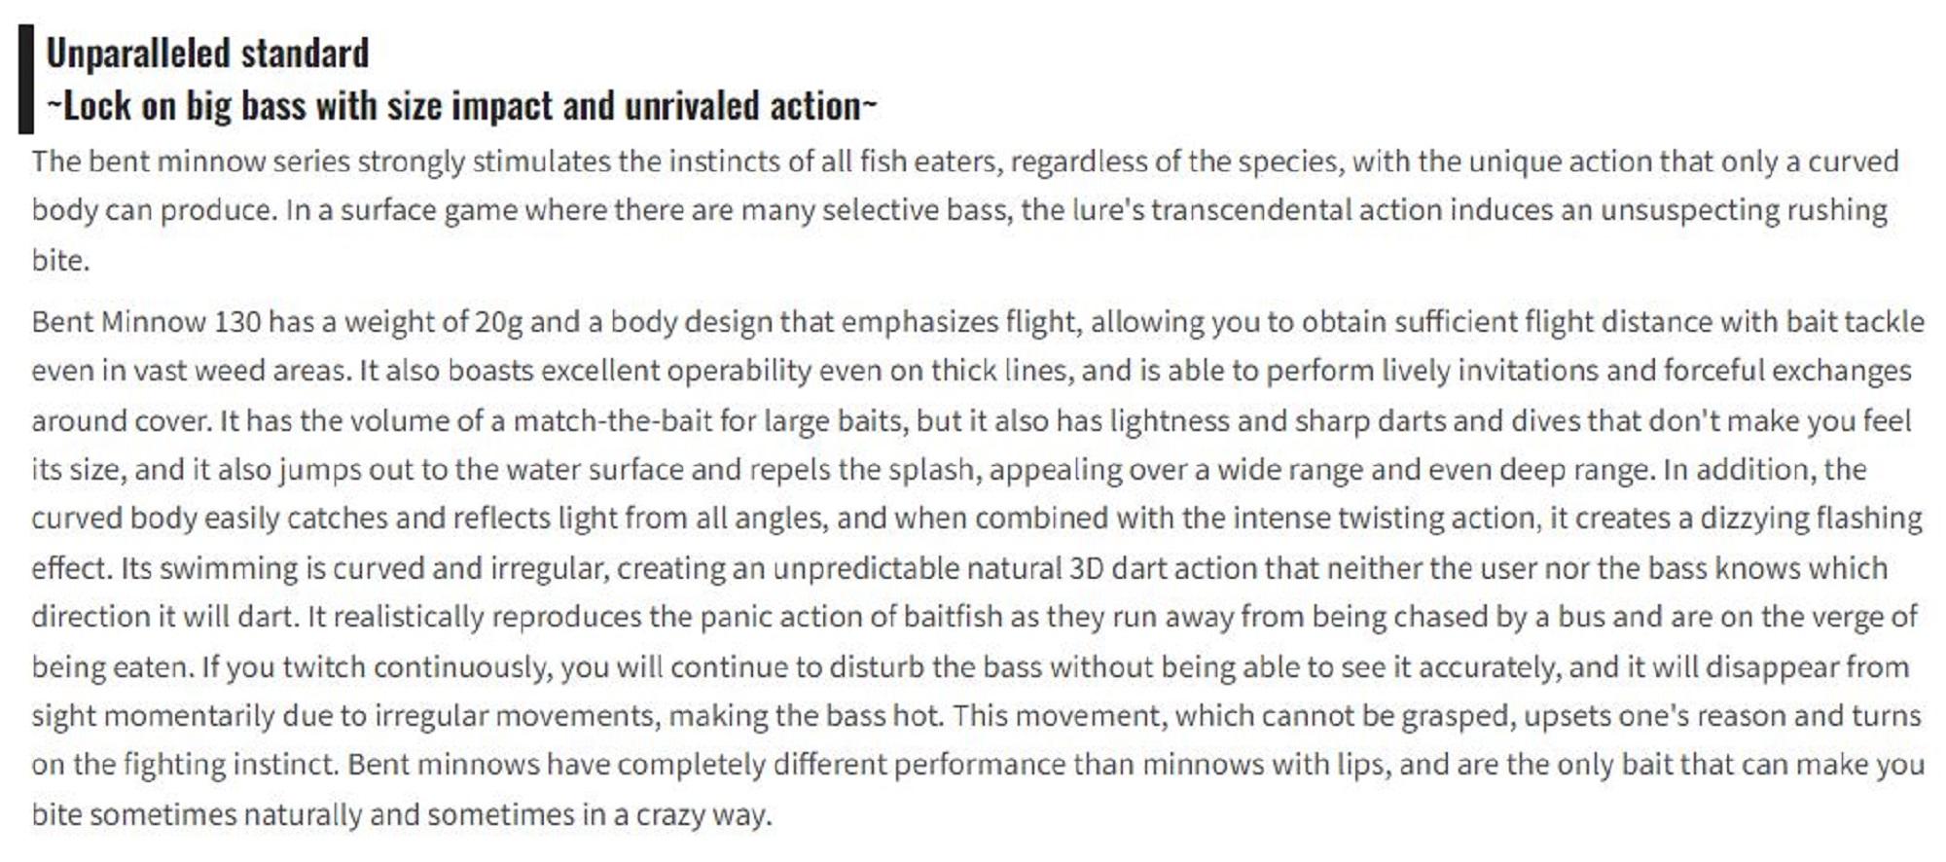Viewport: 1946px width, 862px height.
Task: Click the 'Unparalleled standard' heading
Action: pyautogui.click(x=207, y=54)
